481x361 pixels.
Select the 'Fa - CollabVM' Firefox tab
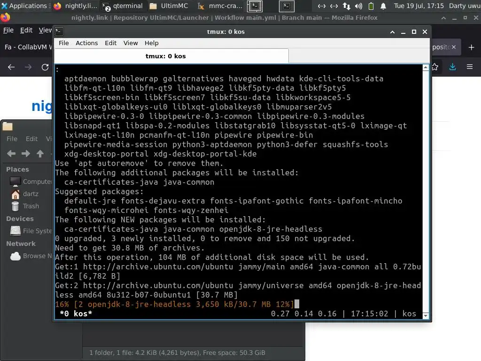tap(27, 47)
